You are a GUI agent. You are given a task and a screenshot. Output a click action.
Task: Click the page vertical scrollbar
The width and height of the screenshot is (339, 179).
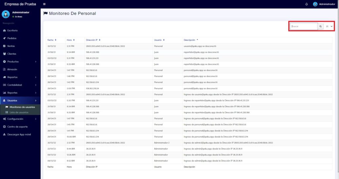(338, 87)
